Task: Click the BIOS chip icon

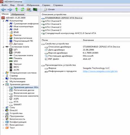Action: [x=11, y=67]
